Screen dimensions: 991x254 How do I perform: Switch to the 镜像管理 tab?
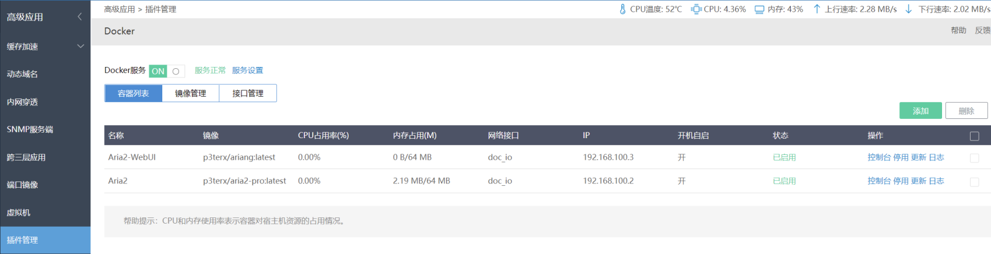tap(190, 94)
